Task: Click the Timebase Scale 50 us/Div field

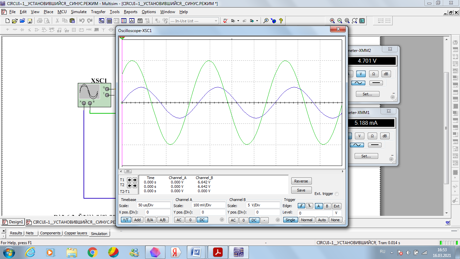Action: coord(154,205)
